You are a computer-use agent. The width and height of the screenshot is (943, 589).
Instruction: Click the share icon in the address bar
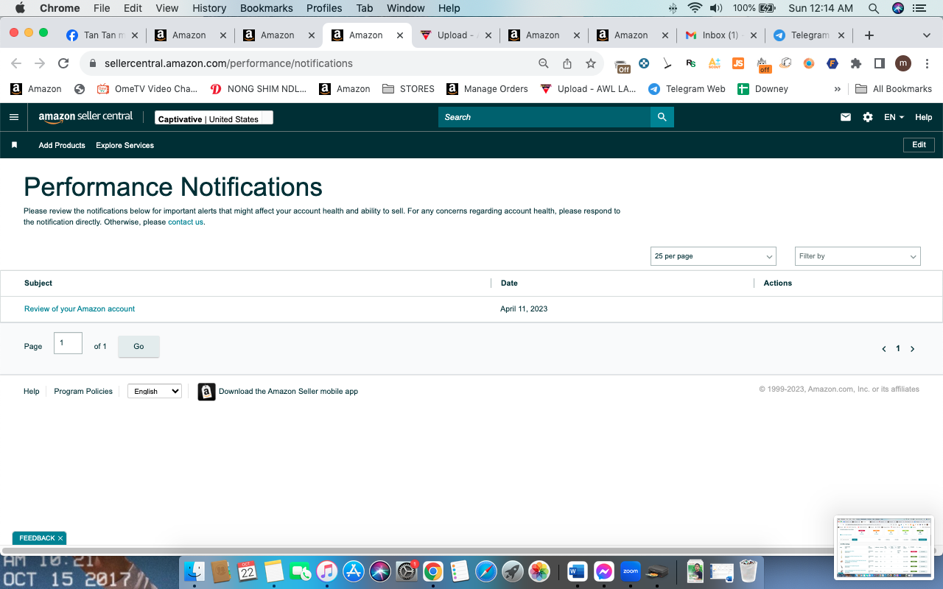click(567, 63)
